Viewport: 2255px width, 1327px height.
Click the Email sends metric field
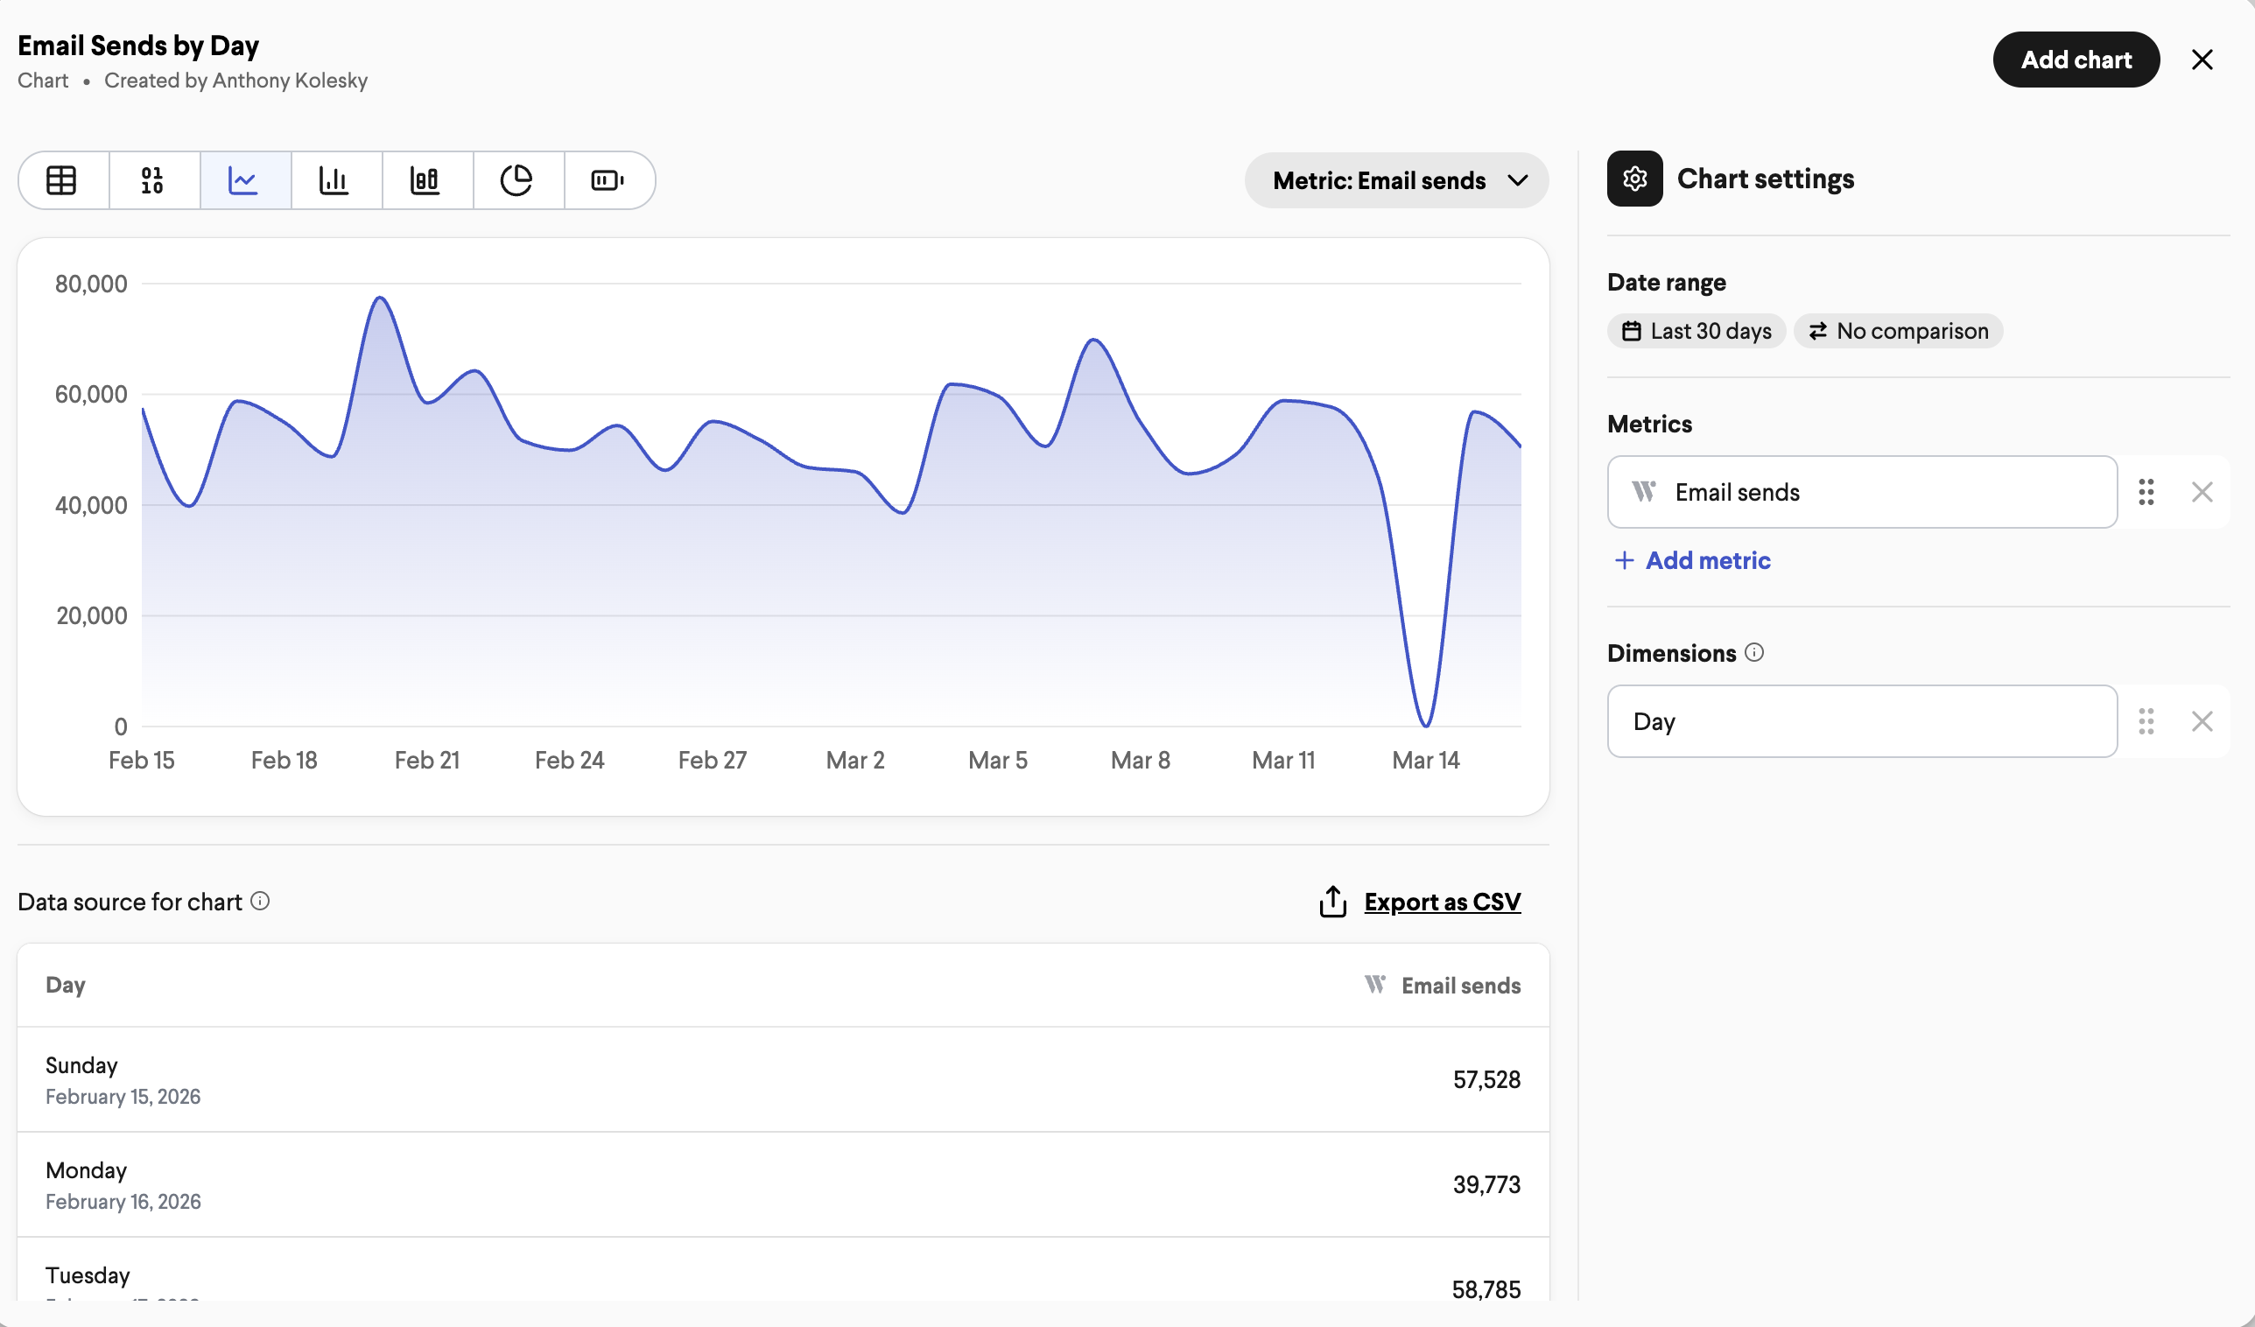[x=1862, y=492]
